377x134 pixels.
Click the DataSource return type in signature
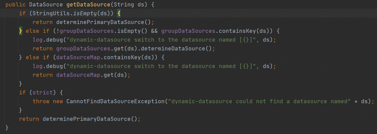pos(46,4)
